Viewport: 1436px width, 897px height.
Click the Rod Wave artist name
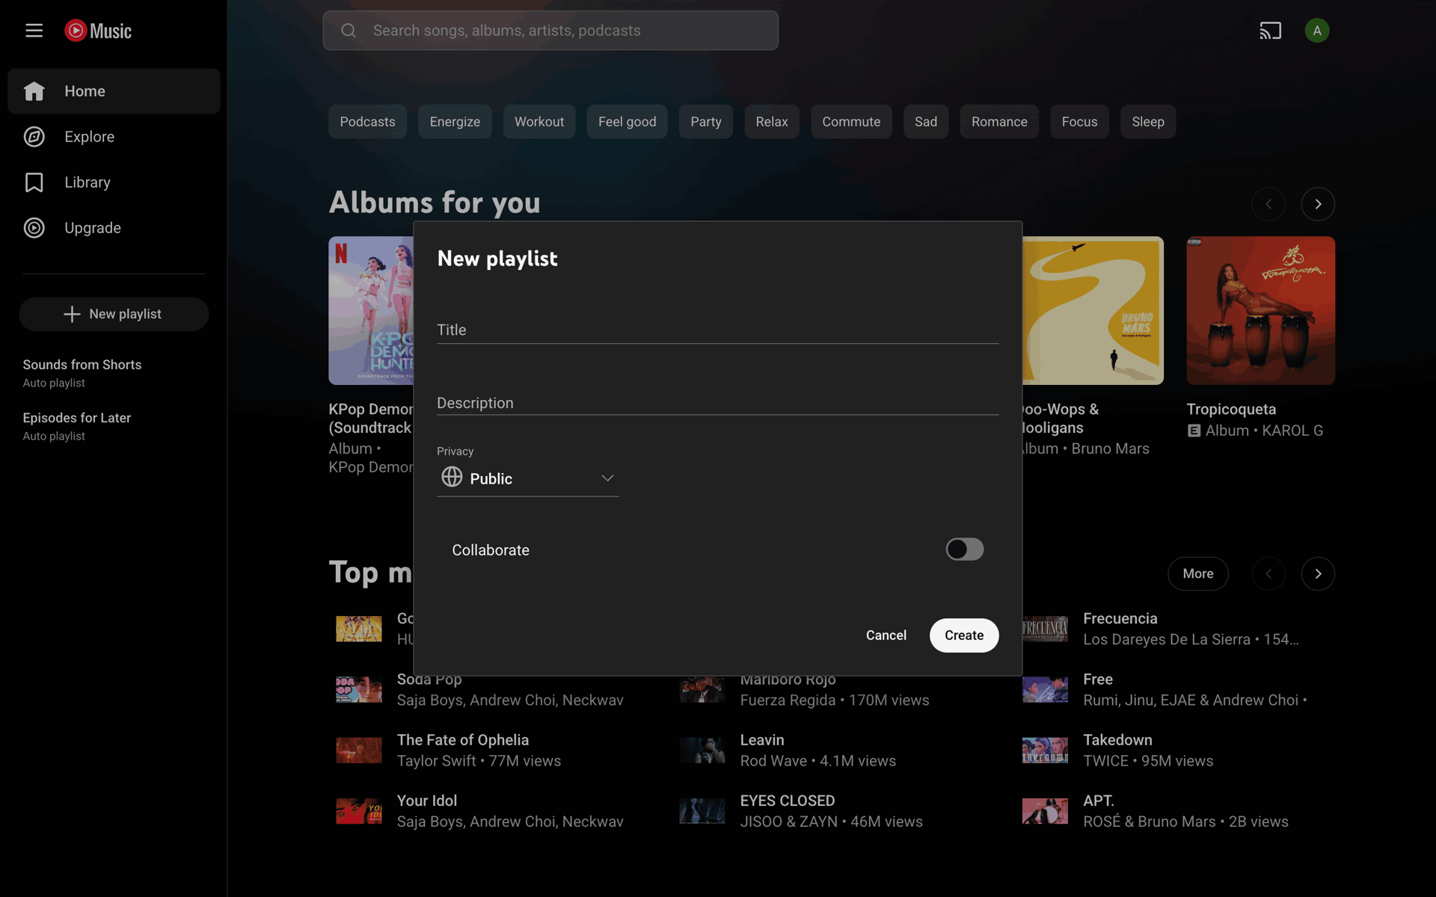(x=773, y=761)
